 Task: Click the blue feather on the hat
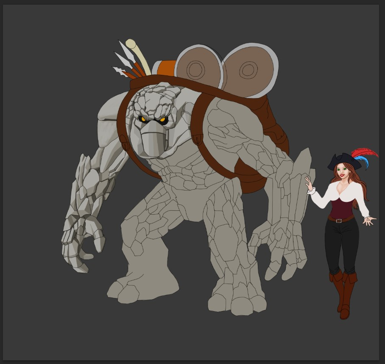coord(361,161)
